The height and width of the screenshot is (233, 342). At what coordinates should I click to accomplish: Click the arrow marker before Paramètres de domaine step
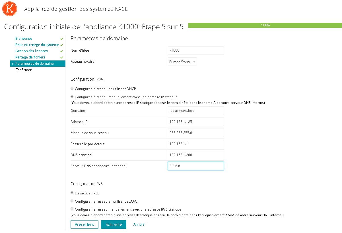13,64
